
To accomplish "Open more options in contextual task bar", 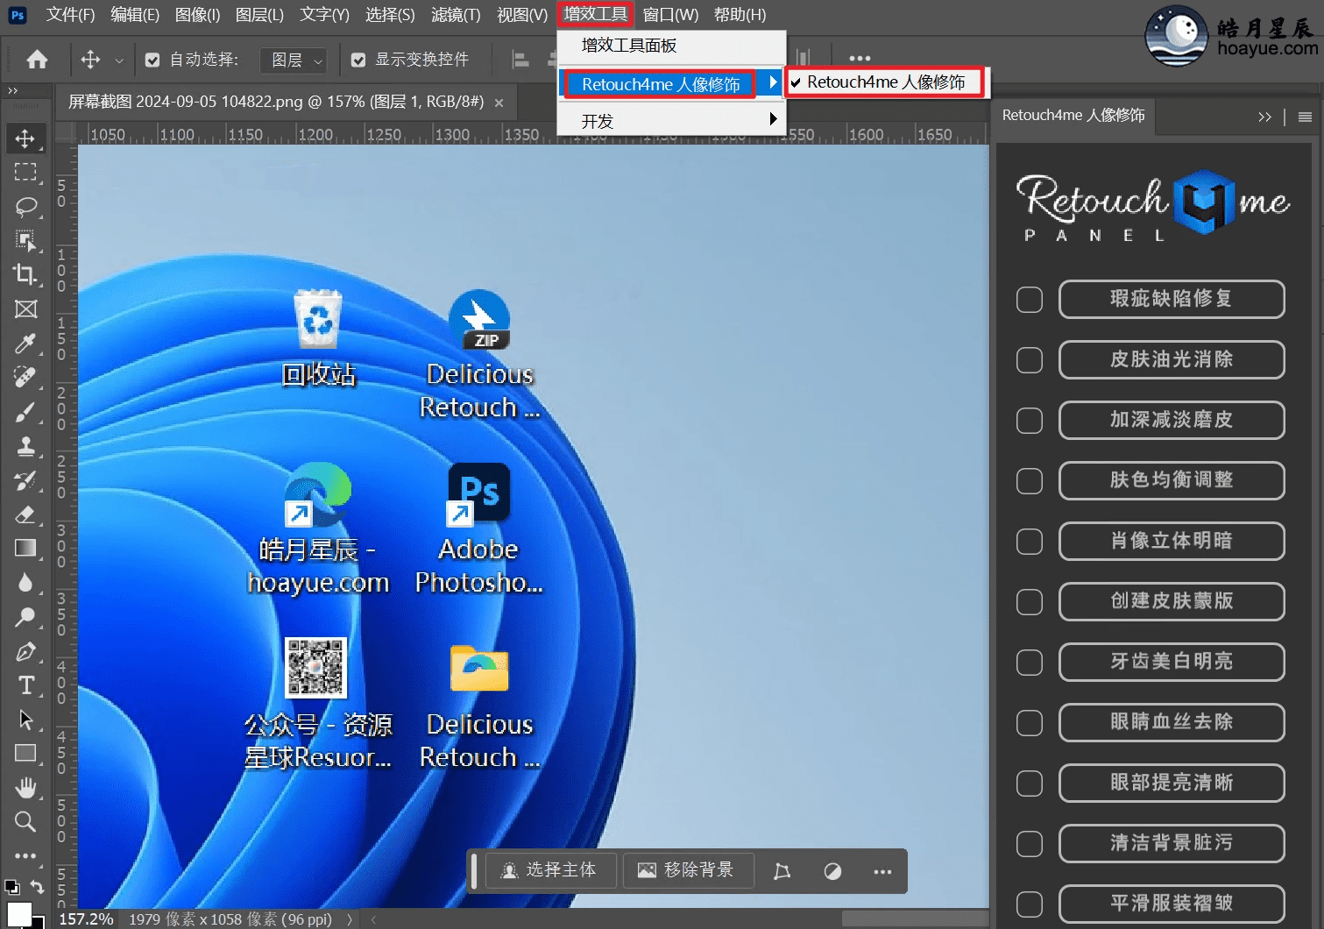I will [882, 871].
